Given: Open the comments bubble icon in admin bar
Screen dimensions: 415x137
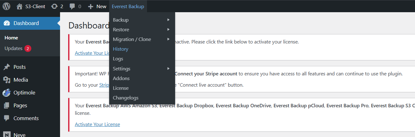Looking at the screenshot, I should click(73, 6).
